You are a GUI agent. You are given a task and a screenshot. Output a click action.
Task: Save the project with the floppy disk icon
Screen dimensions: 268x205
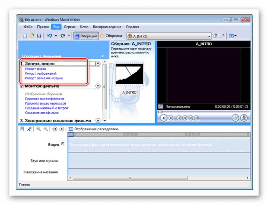click(x=39, y=36)
